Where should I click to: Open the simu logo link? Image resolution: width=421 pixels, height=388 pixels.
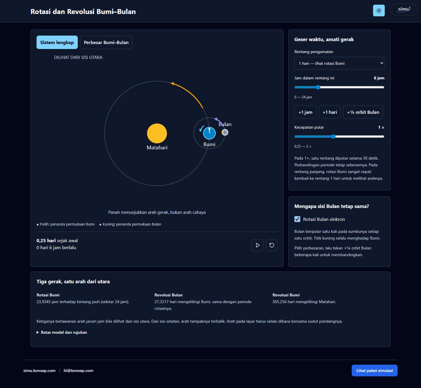(404, 10)
